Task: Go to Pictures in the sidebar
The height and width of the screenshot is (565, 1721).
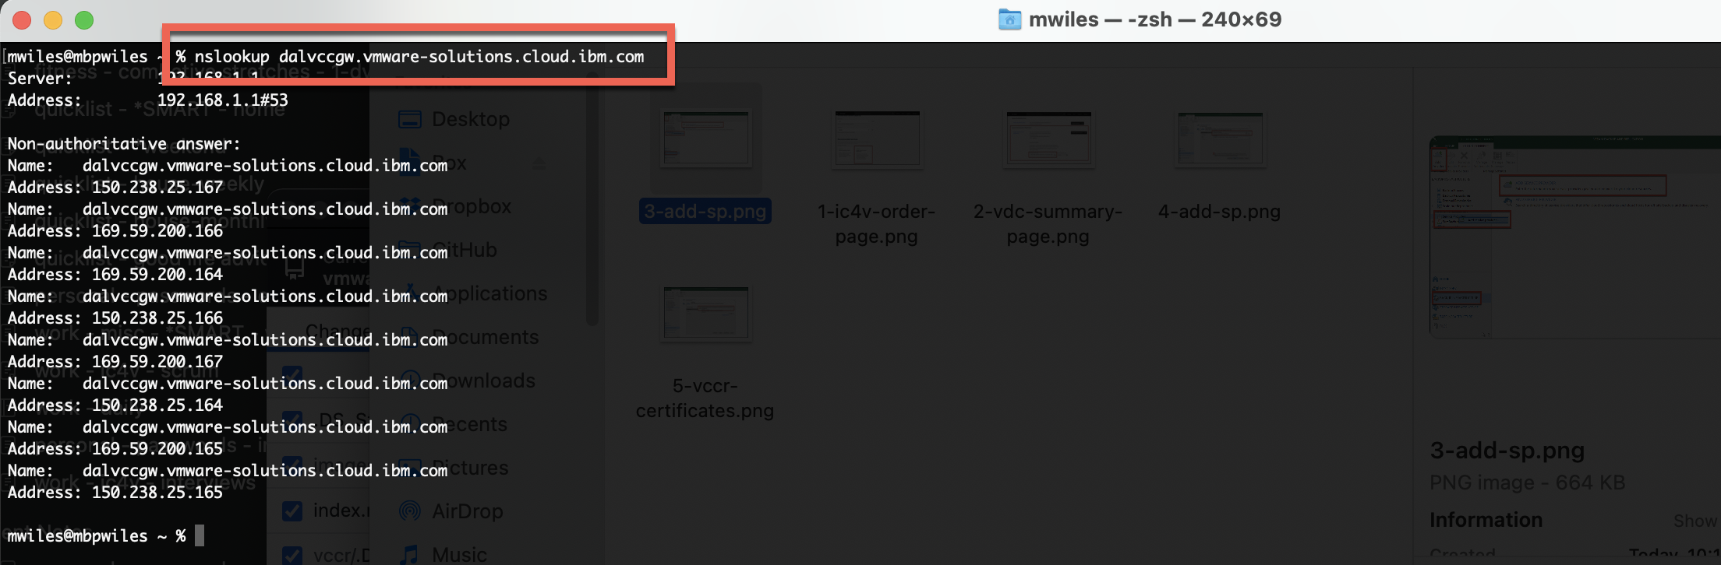Action: coord(471,468)
